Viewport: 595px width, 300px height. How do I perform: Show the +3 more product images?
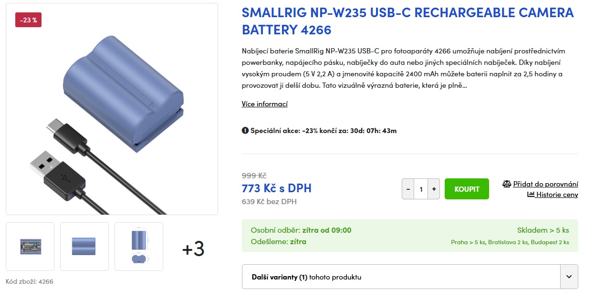[193, 248]
